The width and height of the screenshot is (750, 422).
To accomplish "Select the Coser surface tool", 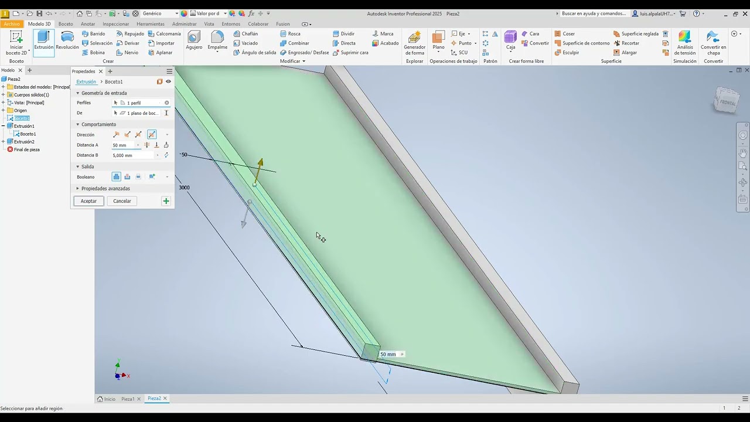I will tap(564, 34).
